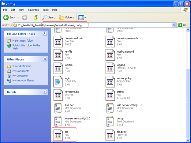Click the scrollbar up arrow

pyautogui.click(x=188, y=30)
